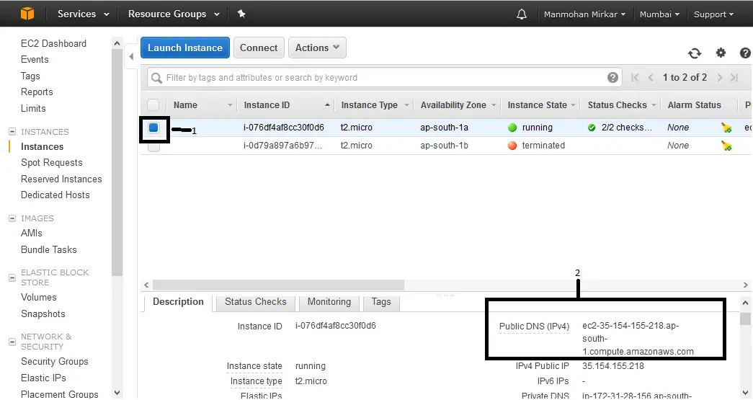Go to first page of results
Viewport: 753px width, 400px height.
click(635, 77)
